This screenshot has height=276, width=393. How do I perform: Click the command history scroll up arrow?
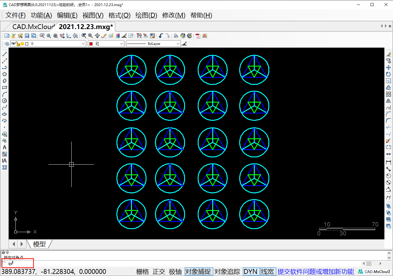[x=389, y=253]
